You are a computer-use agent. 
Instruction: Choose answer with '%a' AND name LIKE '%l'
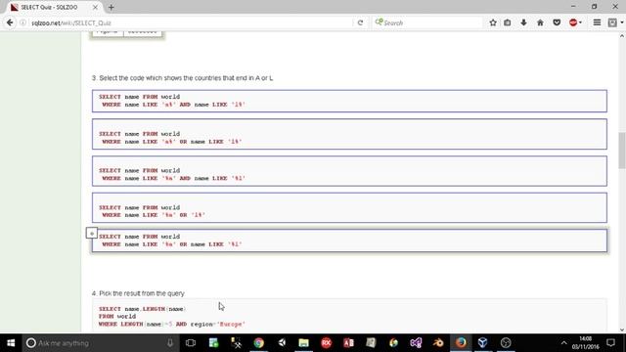pyautogui.click(x=349, y=171)
